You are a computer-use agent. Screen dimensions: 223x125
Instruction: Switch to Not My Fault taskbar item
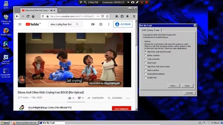pos(52,123)
